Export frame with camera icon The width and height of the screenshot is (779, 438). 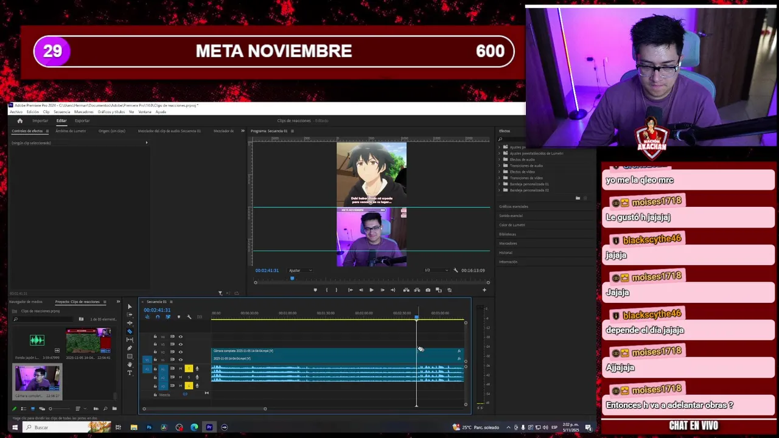point(428,290)
